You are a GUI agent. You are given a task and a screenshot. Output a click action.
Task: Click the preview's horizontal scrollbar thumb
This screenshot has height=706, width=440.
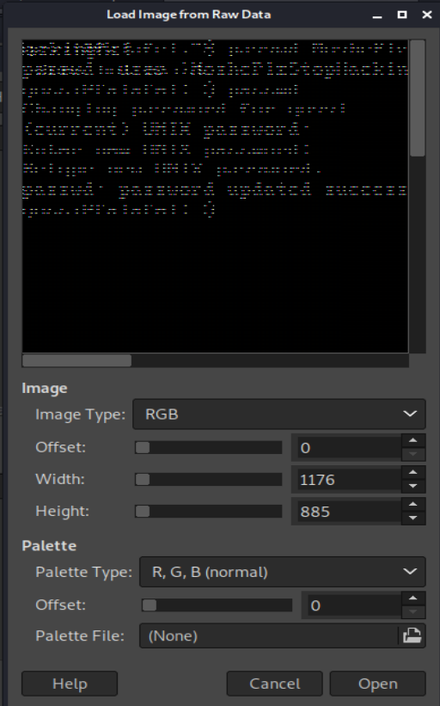77,360
